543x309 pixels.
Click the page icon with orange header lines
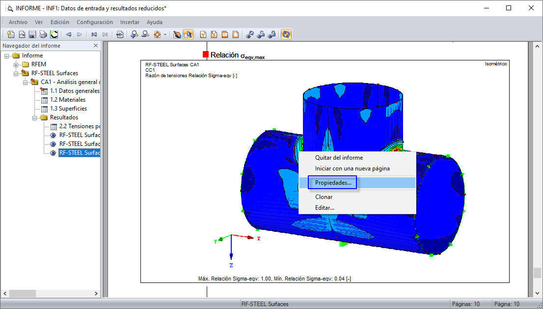tap(225, 34)
